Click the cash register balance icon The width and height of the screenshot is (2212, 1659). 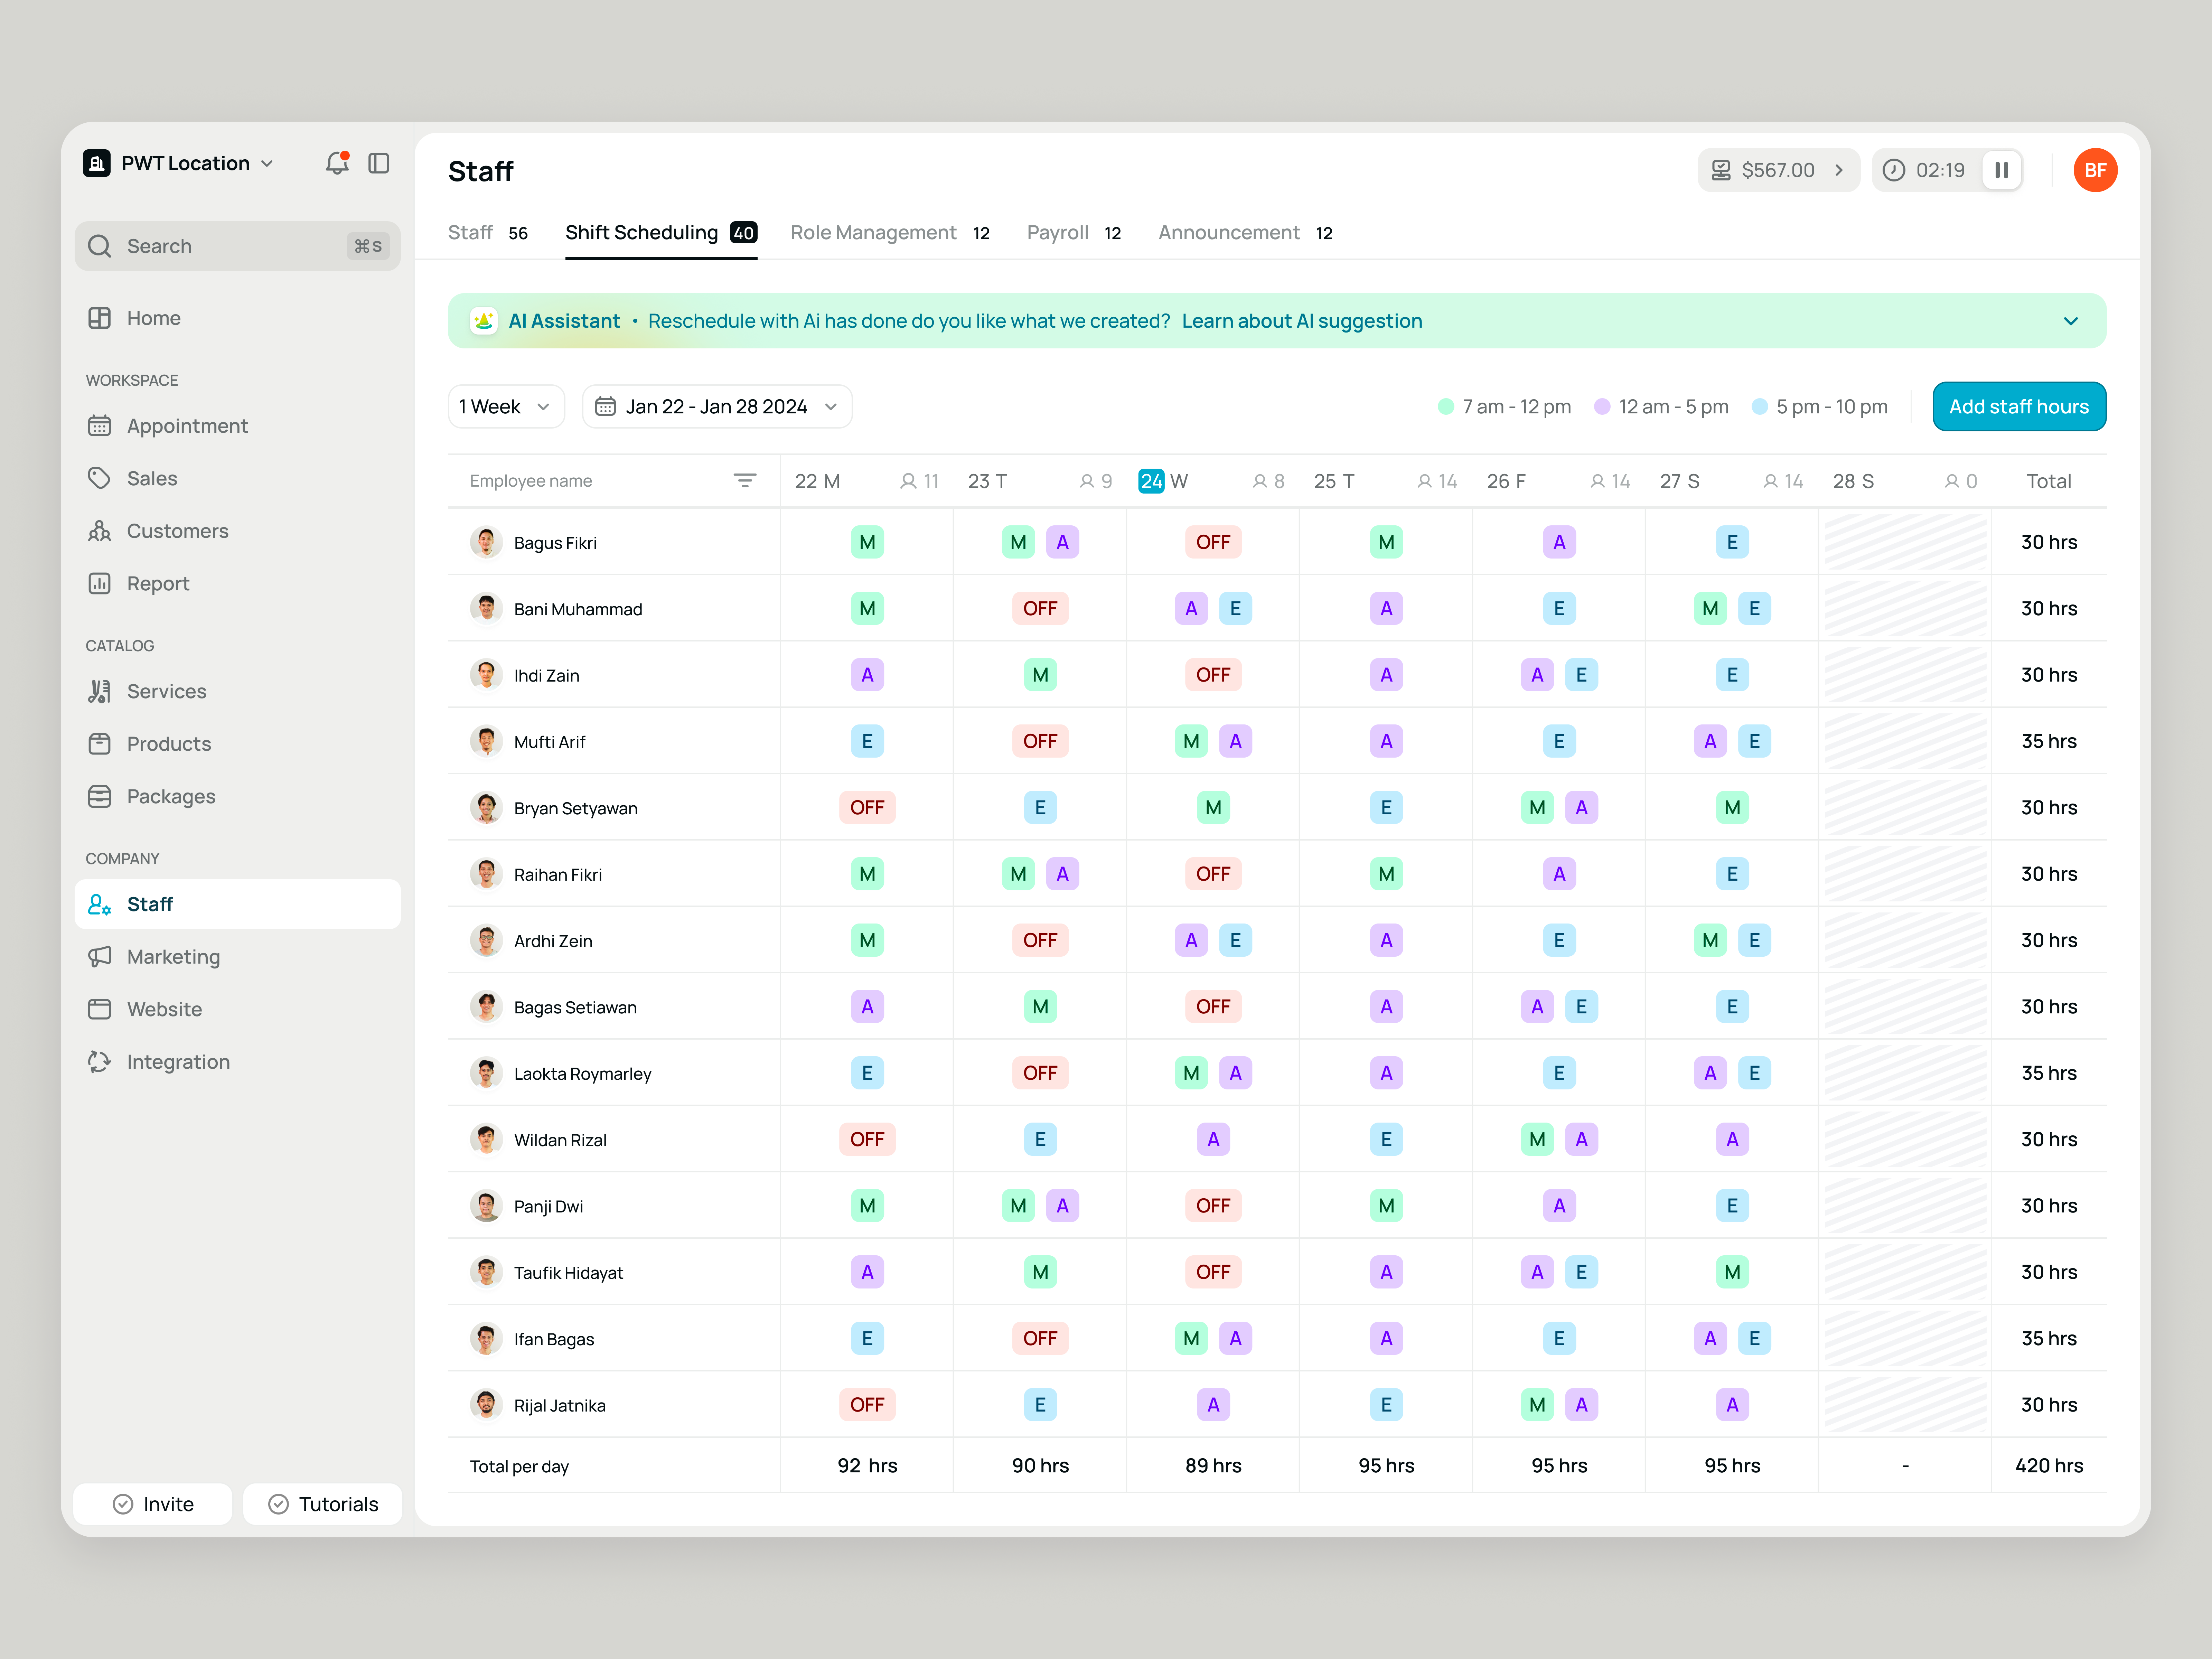click(1721, 170)
